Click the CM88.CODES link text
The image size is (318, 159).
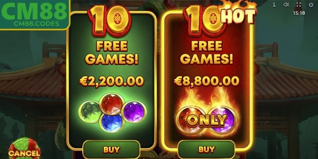coord(37,23)
